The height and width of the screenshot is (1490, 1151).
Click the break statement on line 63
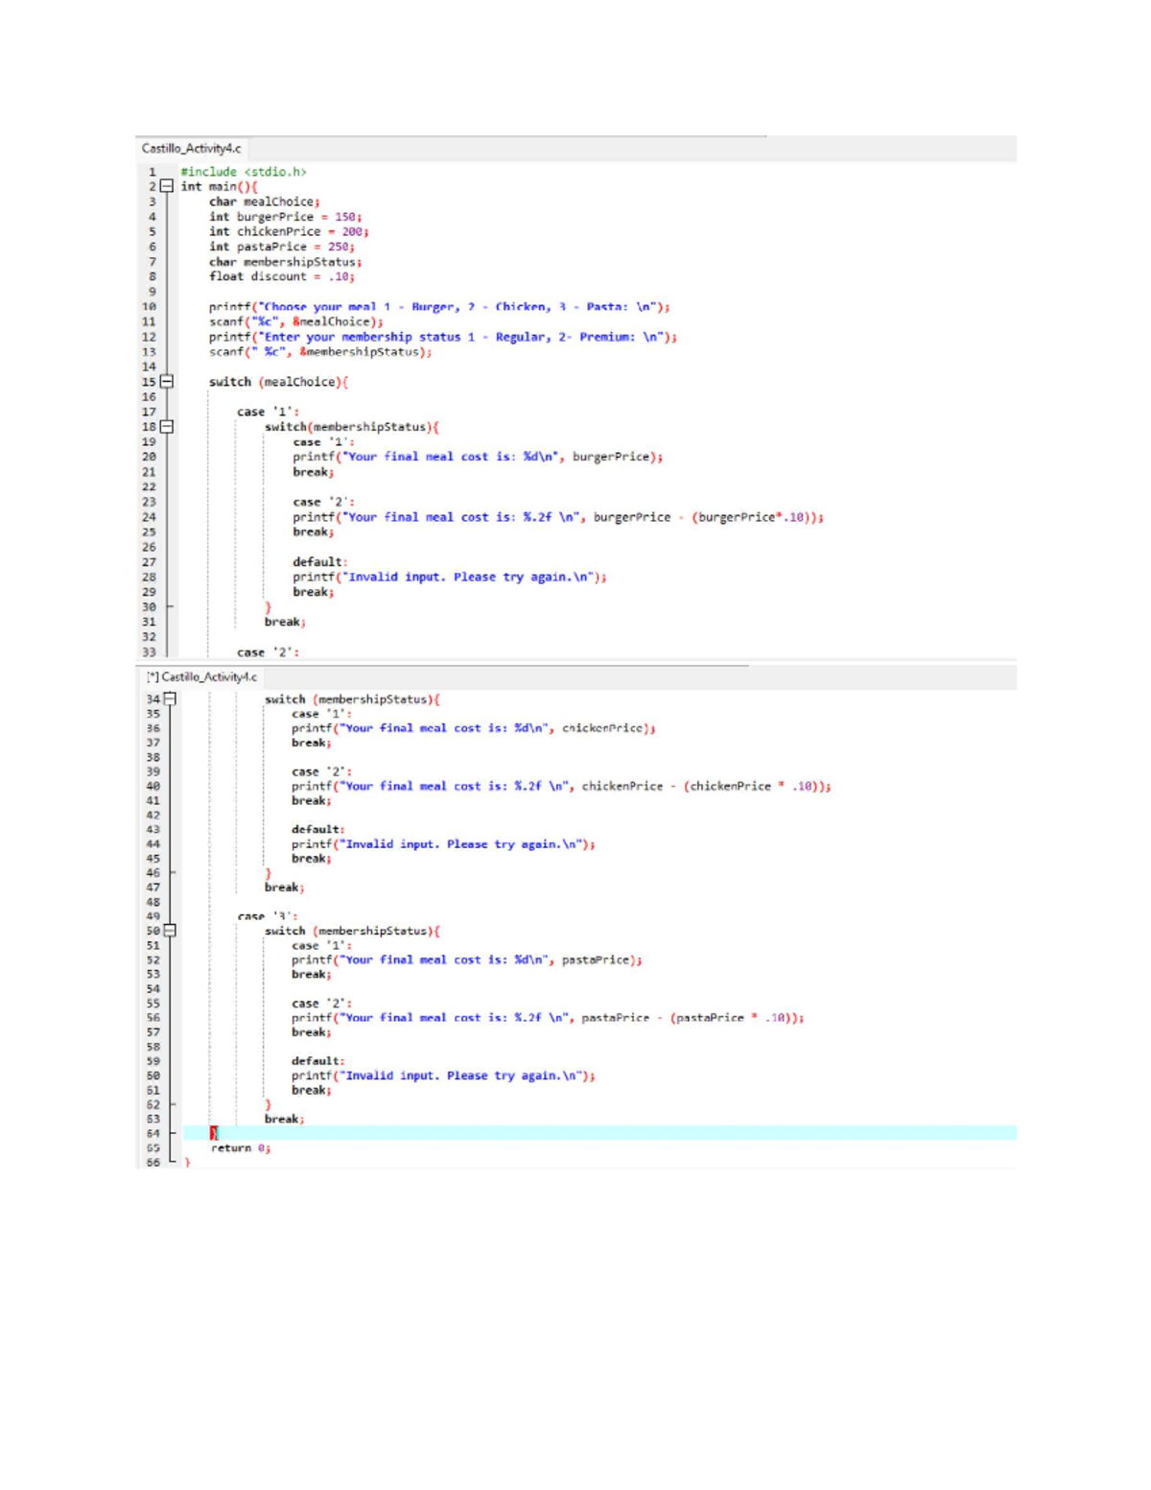click(x=283, y=1119)
